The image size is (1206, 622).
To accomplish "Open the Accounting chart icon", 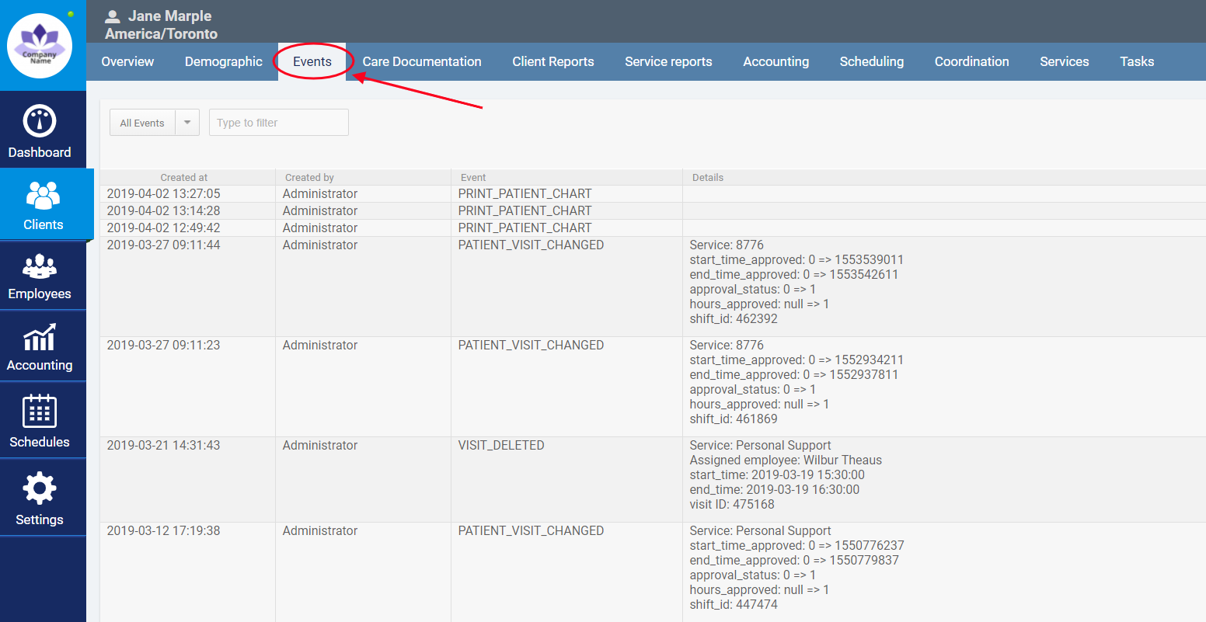I will (x=40, y=339).
